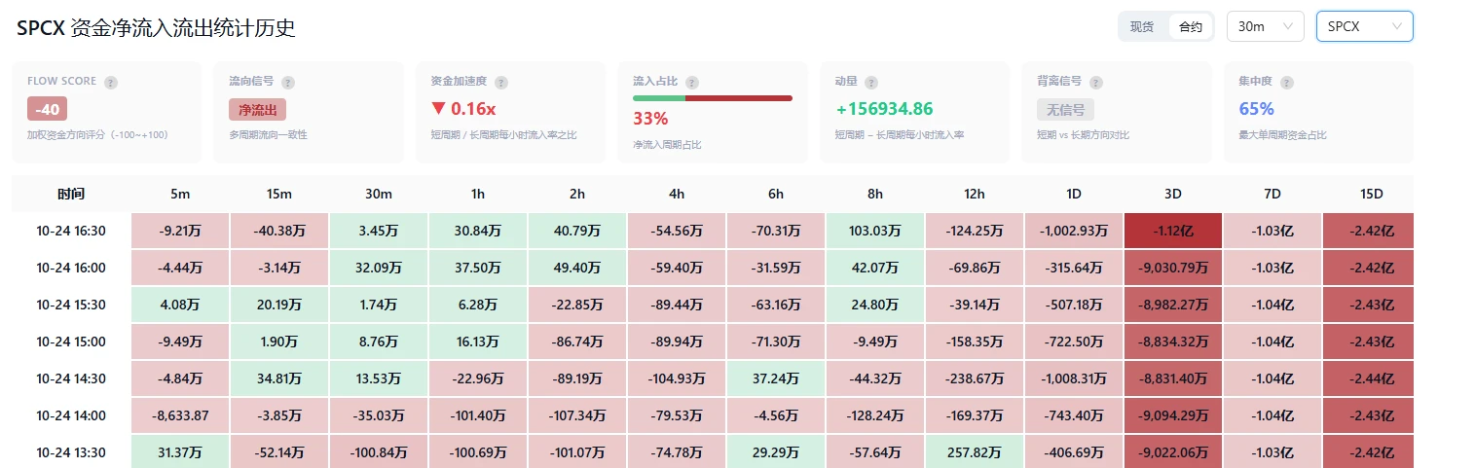Click the 净流出 signal badge
The image size is (1475, 468).
click(257, 109)
